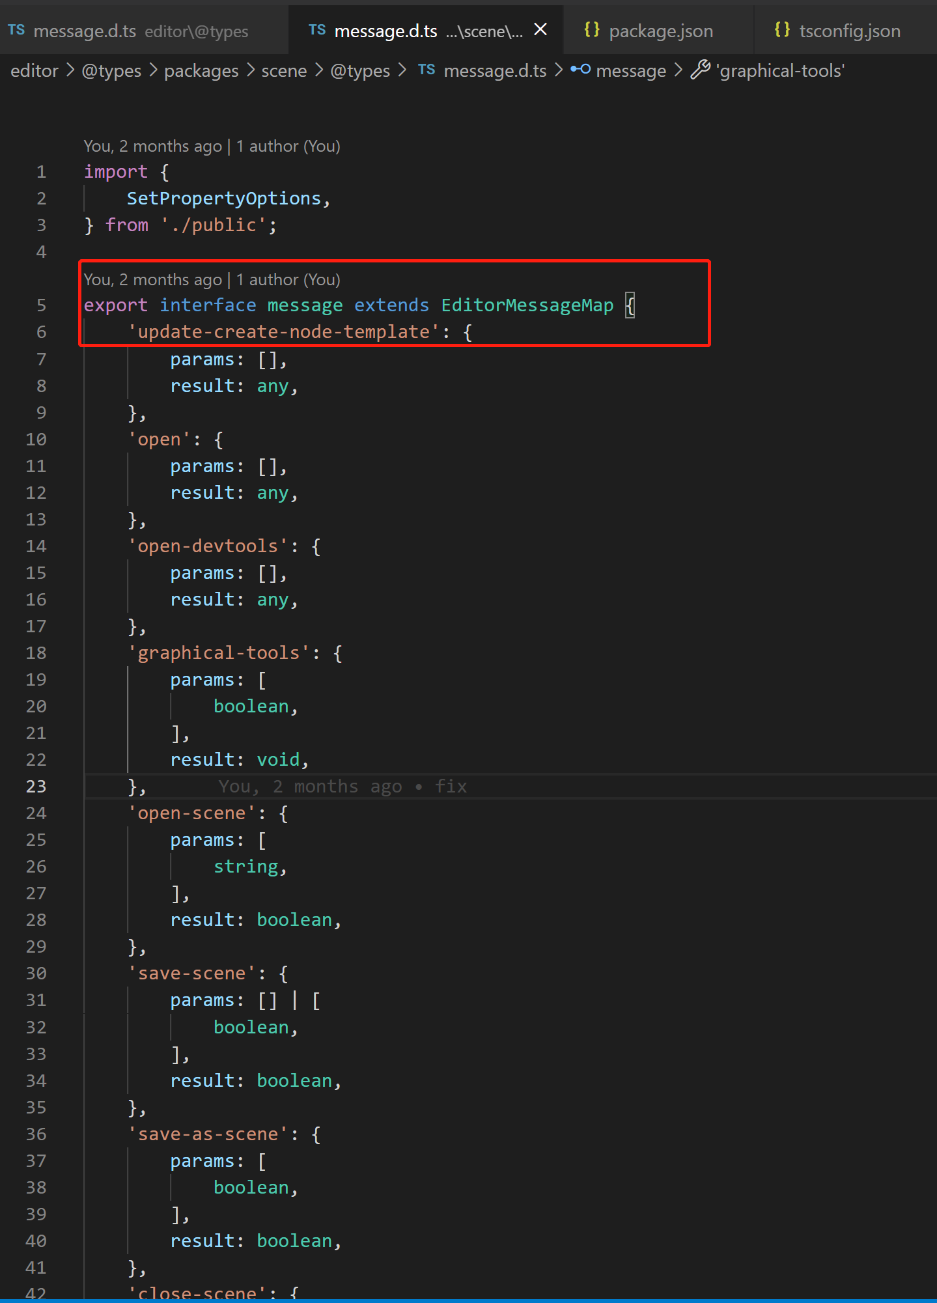
Task: Open the 'scene' breadcrumb segment
Action: [284, 71]
